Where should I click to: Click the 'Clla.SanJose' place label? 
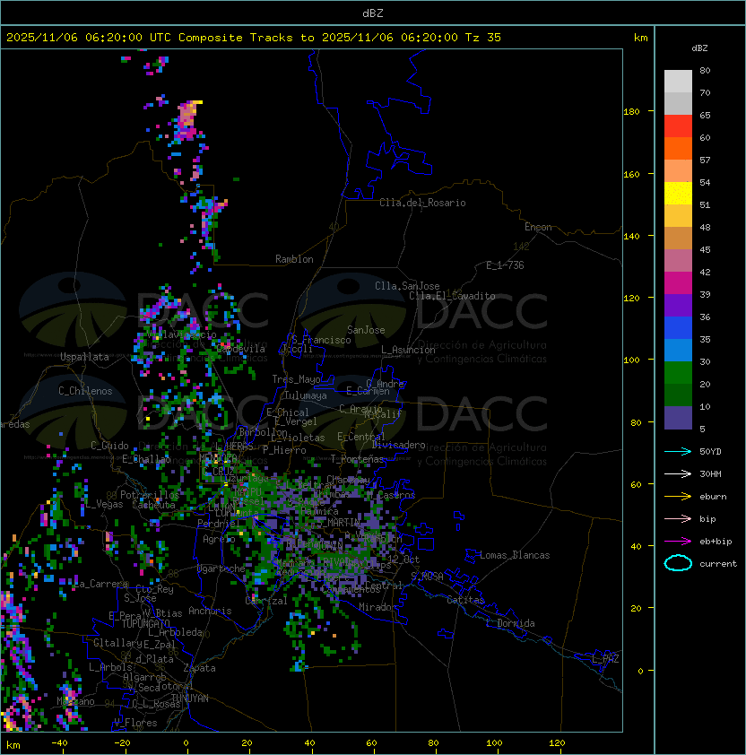(x=407, y=286)
